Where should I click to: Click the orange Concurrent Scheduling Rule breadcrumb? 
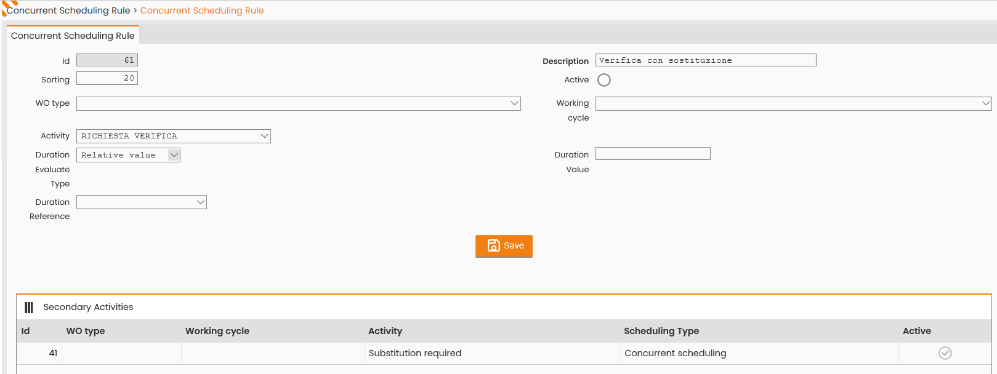point(202,10)
